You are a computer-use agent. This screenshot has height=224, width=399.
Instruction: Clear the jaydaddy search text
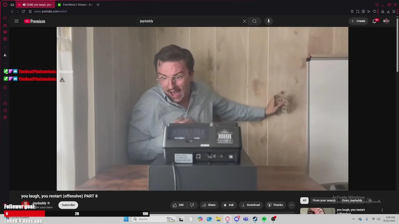[244, 21]
